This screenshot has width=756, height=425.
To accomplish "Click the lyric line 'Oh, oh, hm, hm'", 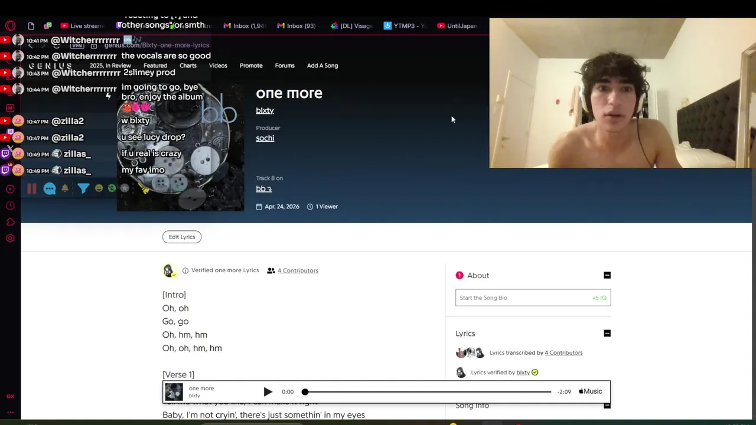I will coord(192,348).
